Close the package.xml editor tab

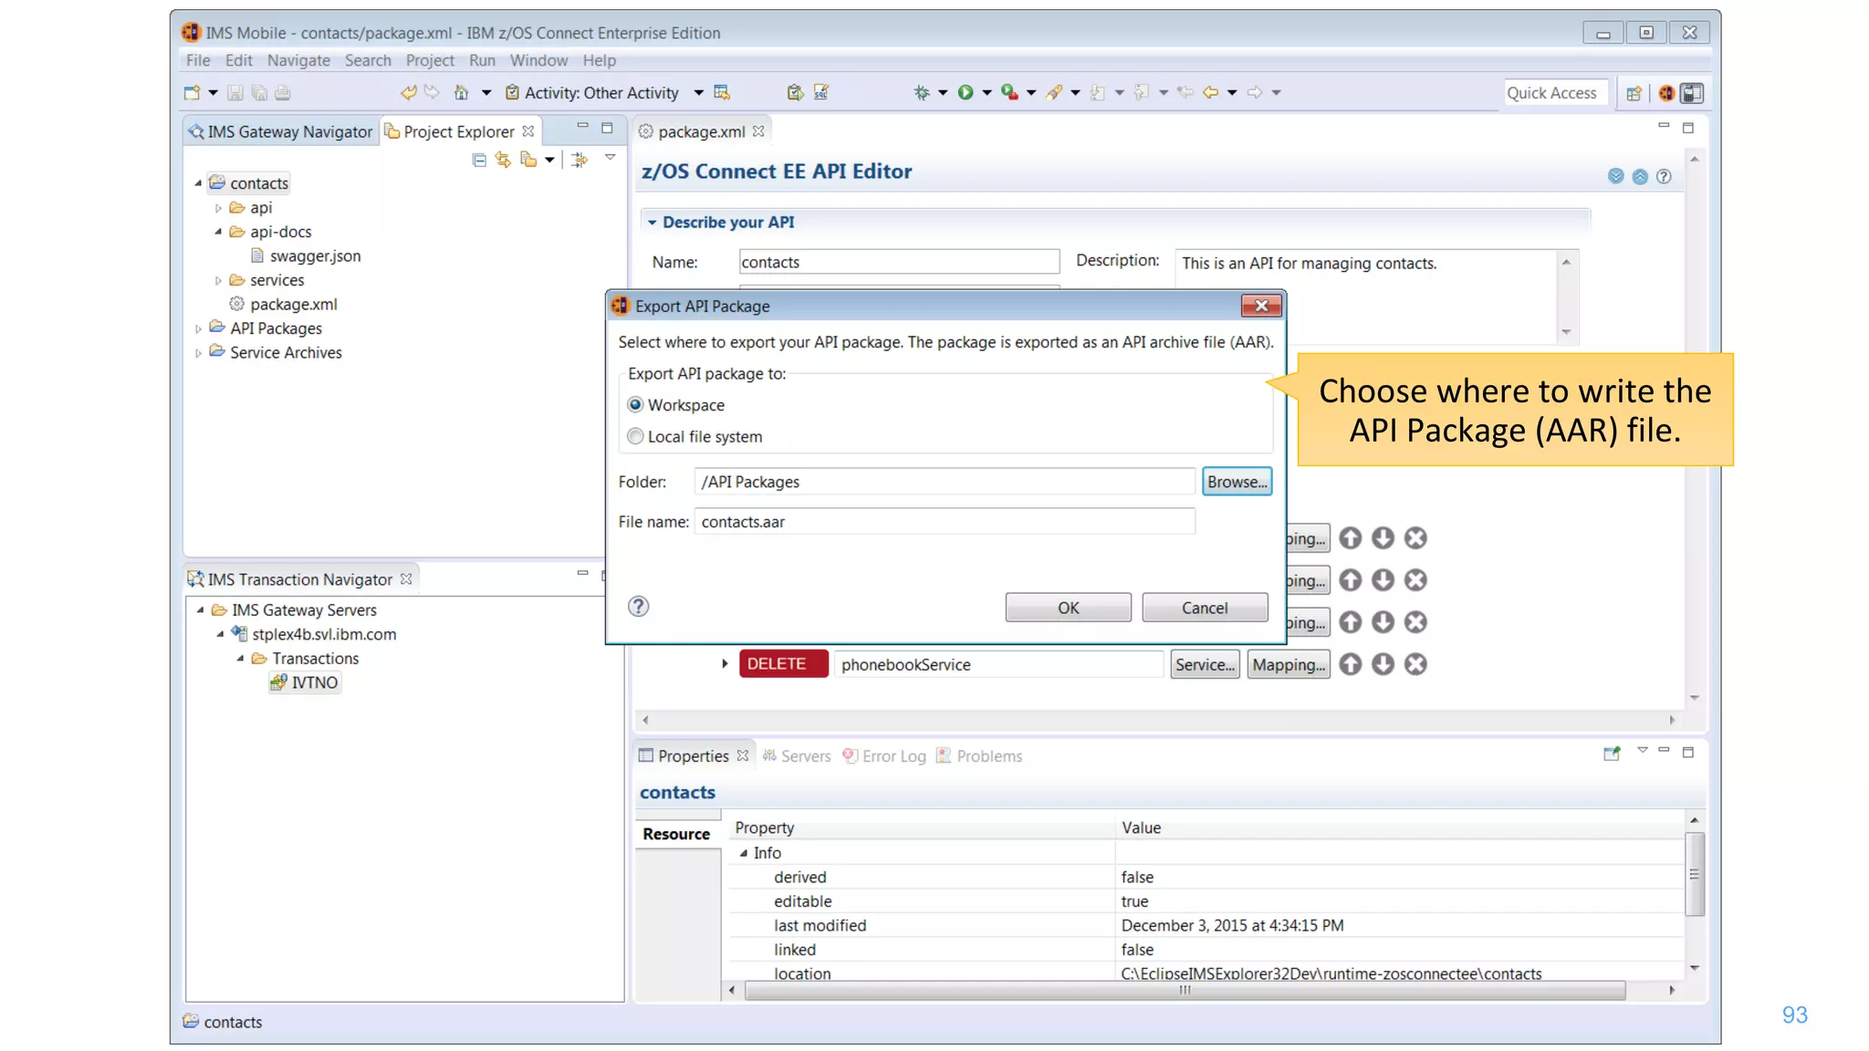(x=758, y=131)
